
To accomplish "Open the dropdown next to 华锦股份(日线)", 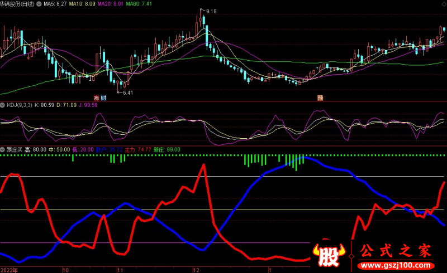I will tap(39, 4).
